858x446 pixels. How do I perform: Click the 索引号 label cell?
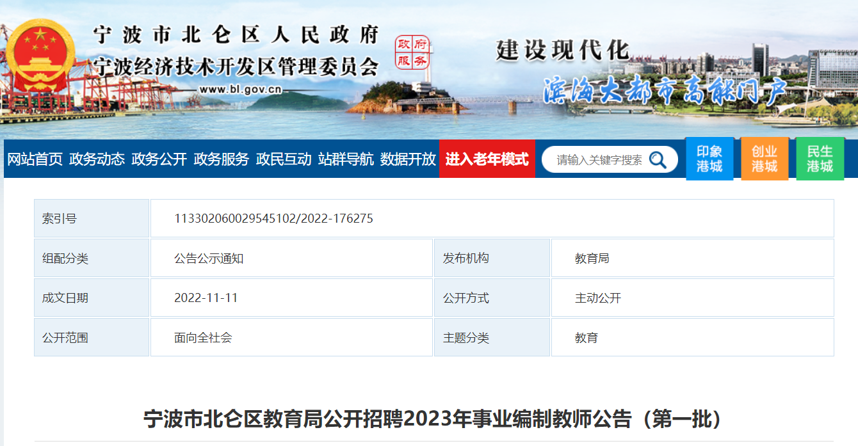pyautogui.click(x=92, y=218)
